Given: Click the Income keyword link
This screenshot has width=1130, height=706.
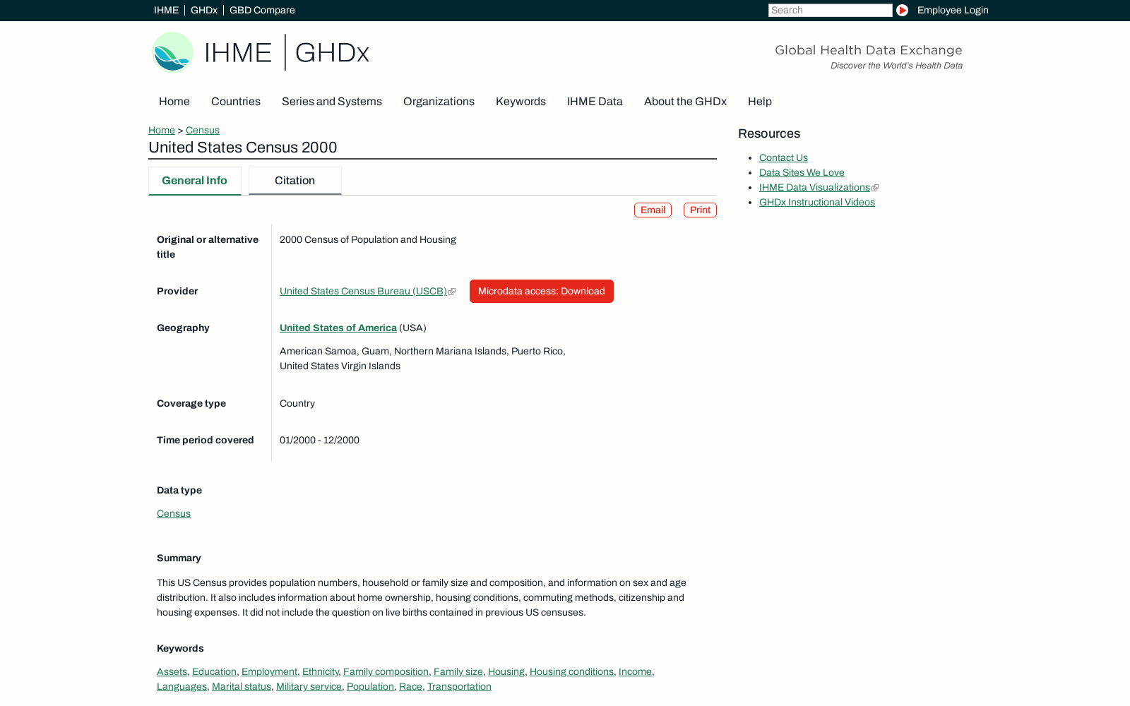Looking at the screenshot, I should click(x=635, y=671).
